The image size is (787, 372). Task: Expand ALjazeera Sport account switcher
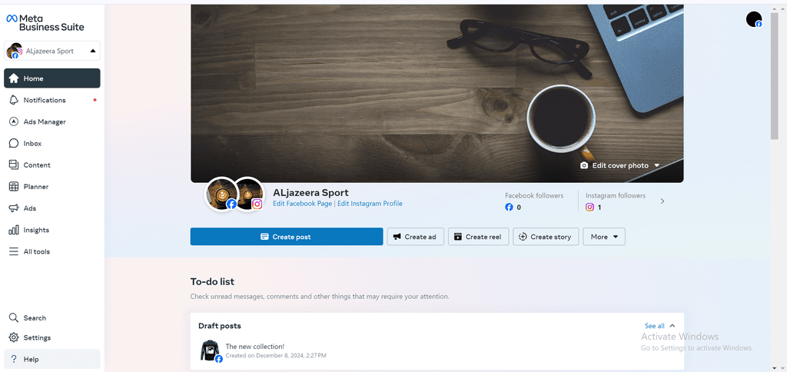pyautogui.click(x=51, y=51)
